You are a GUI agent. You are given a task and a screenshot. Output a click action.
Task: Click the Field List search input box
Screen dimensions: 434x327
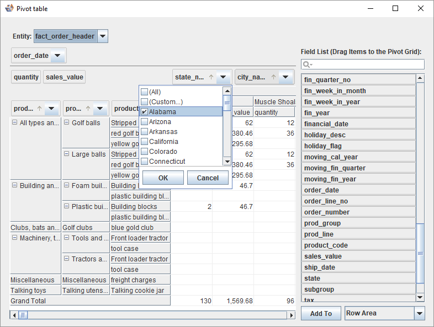[367, 65]
